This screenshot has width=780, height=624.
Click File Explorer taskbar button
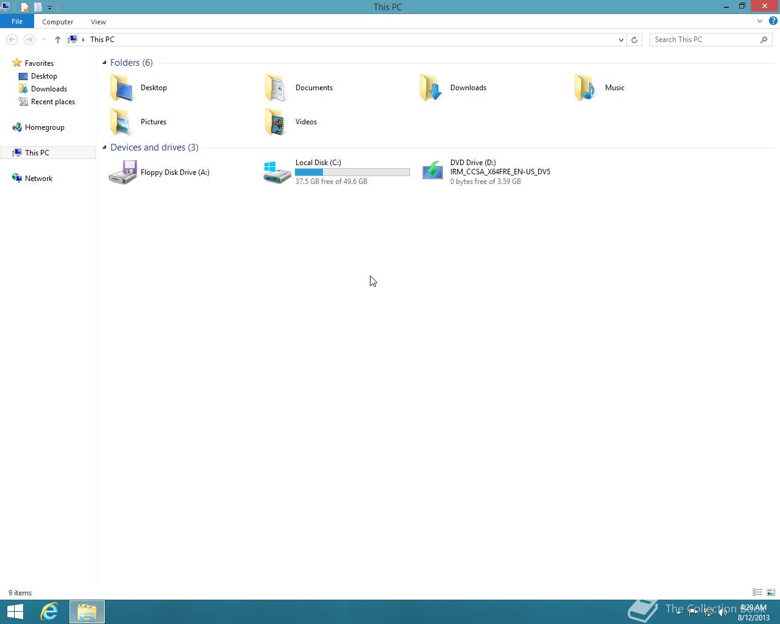tap(87, 612)
